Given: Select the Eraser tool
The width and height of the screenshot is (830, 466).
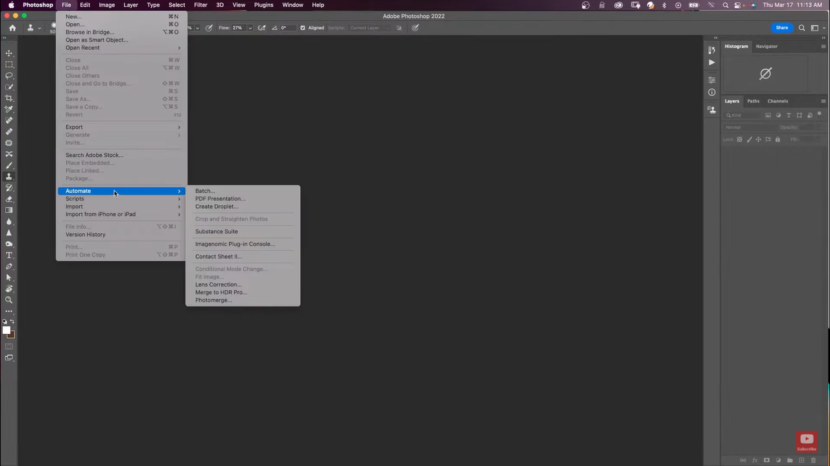Looking at the screenshot, I should point(9,199).
